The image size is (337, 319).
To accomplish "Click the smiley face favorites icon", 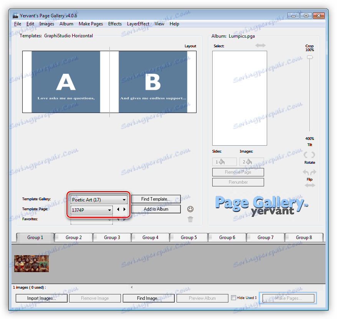I will tap(190, 209).
